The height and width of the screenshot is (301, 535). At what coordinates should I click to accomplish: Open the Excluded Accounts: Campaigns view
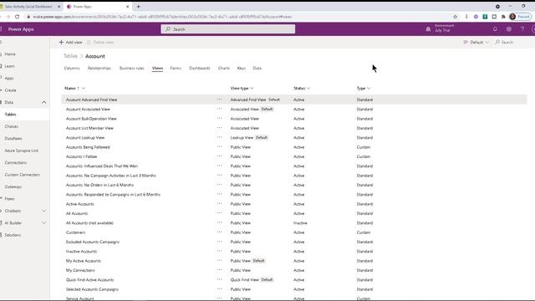click(x=93, y=242)
